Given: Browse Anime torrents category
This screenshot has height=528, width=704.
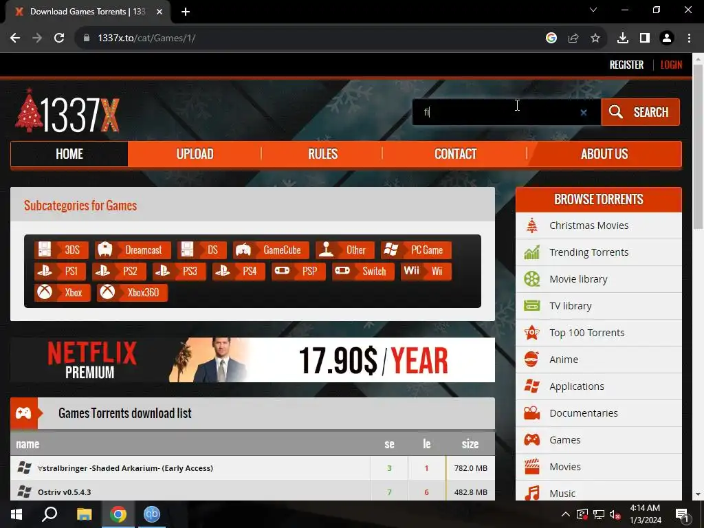Looking at the screenshot, I should coord(599,360).
